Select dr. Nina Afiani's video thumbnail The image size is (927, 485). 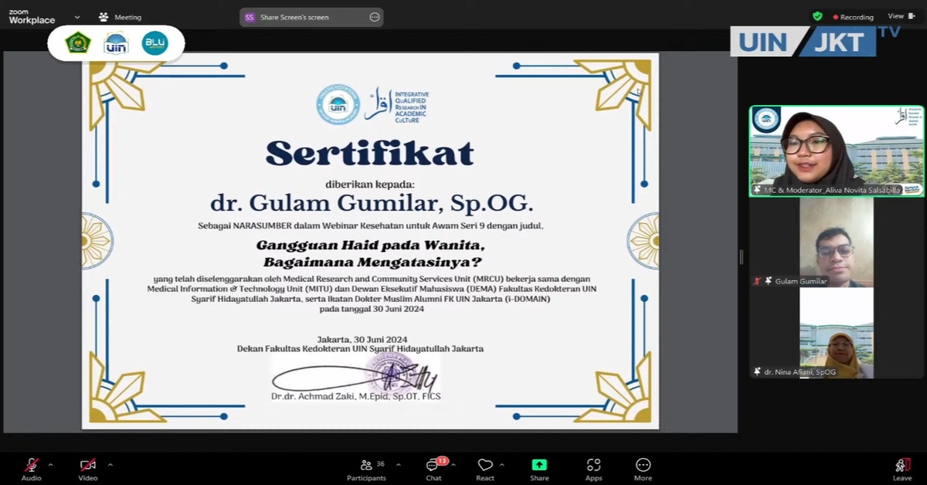[837, 334]
